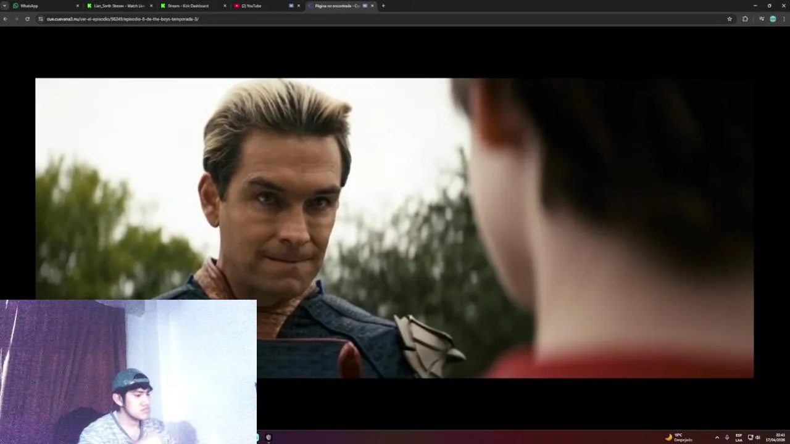Open the weather widget showing Despejado
Viewport: 790px width, 444px height.
coord(678,437)
